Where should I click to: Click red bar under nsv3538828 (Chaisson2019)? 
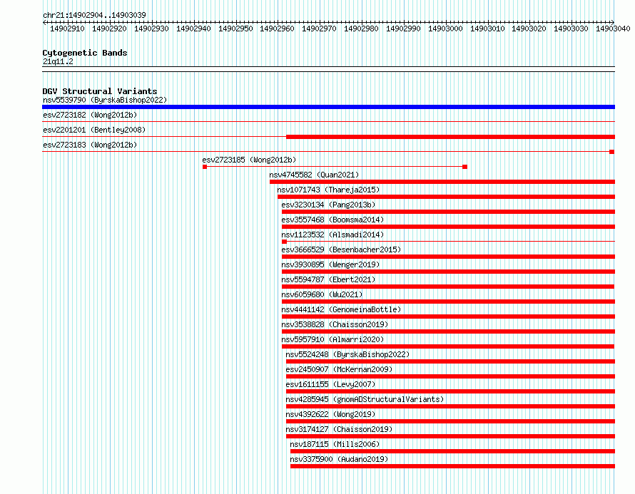tap(448, 331)
